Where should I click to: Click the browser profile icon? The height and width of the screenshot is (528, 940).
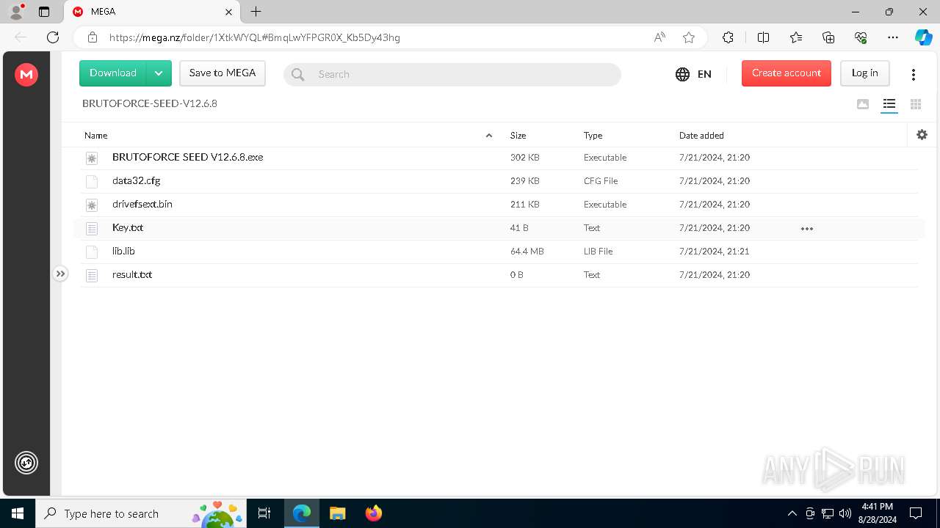[x=16, y=12]
